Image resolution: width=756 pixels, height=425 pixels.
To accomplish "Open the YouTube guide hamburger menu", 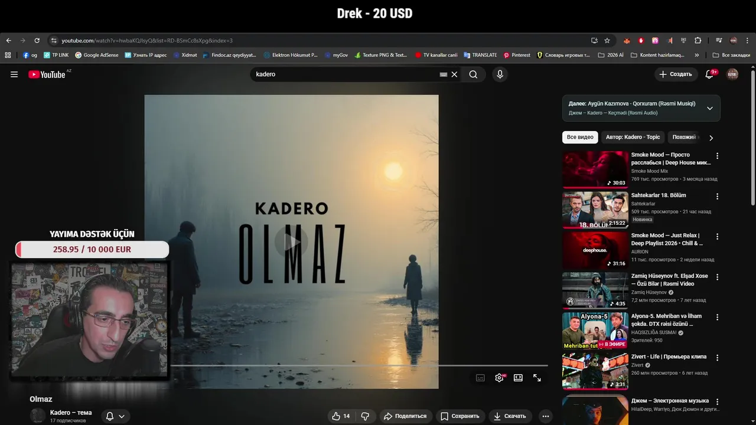I will [14, 74].
